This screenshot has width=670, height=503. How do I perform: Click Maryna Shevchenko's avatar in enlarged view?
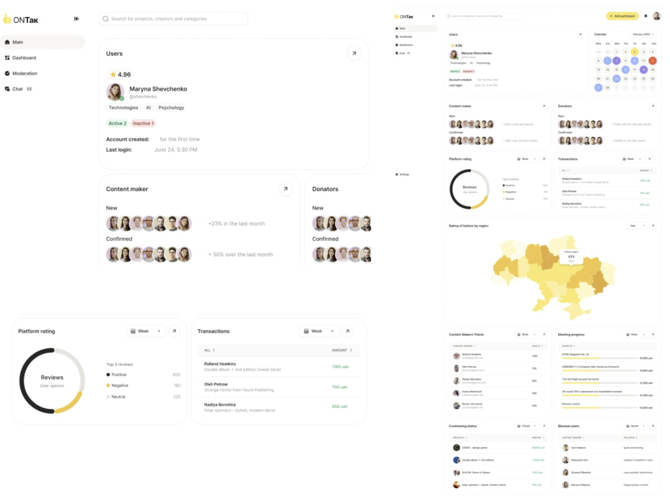(x=115, y=92)
